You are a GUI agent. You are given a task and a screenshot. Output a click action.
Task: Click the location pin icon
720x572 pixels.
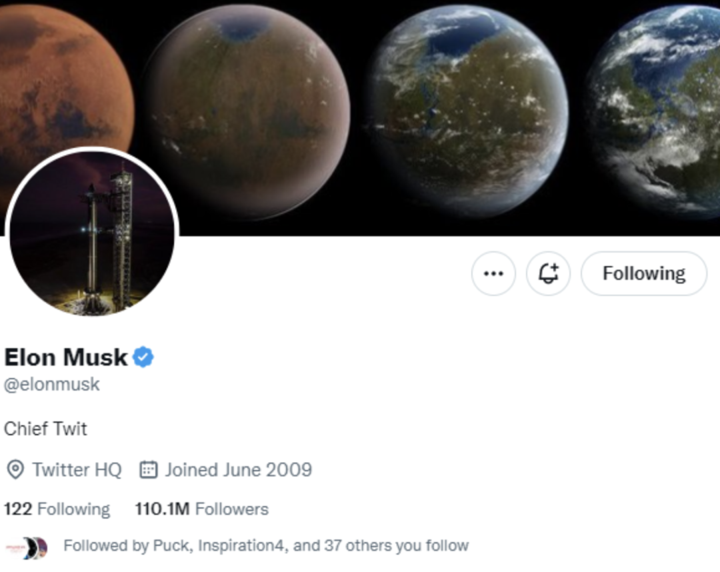(14, 470)
